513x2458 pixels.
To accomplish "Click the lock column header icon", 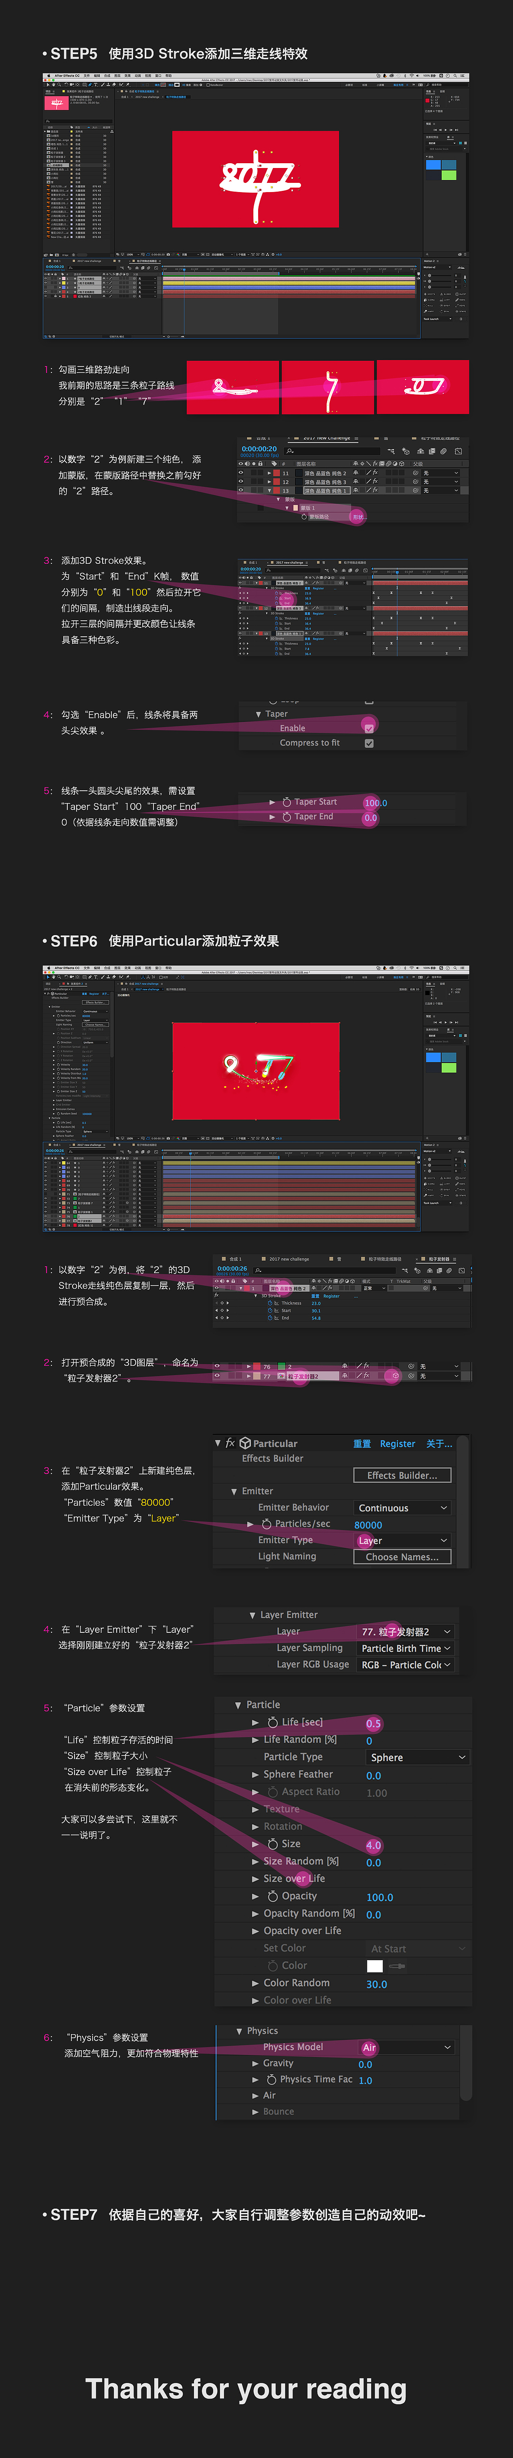I will click(261, 464).
